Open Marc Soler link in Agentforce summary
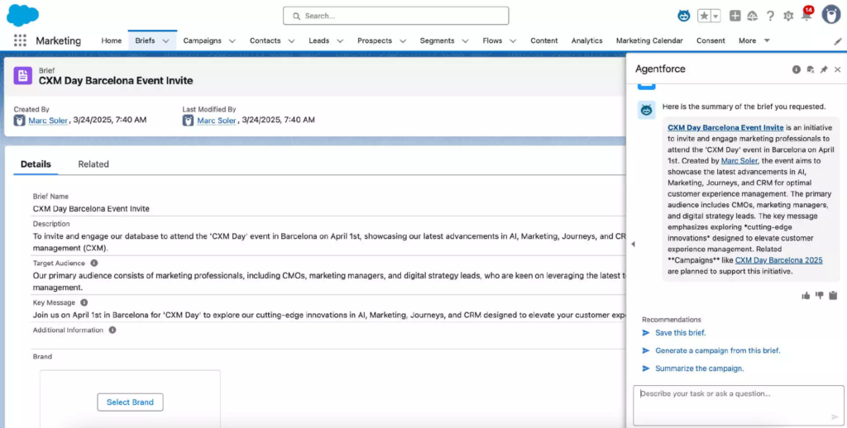Screen dimensions: 847x428 click(x=739, y=160)
